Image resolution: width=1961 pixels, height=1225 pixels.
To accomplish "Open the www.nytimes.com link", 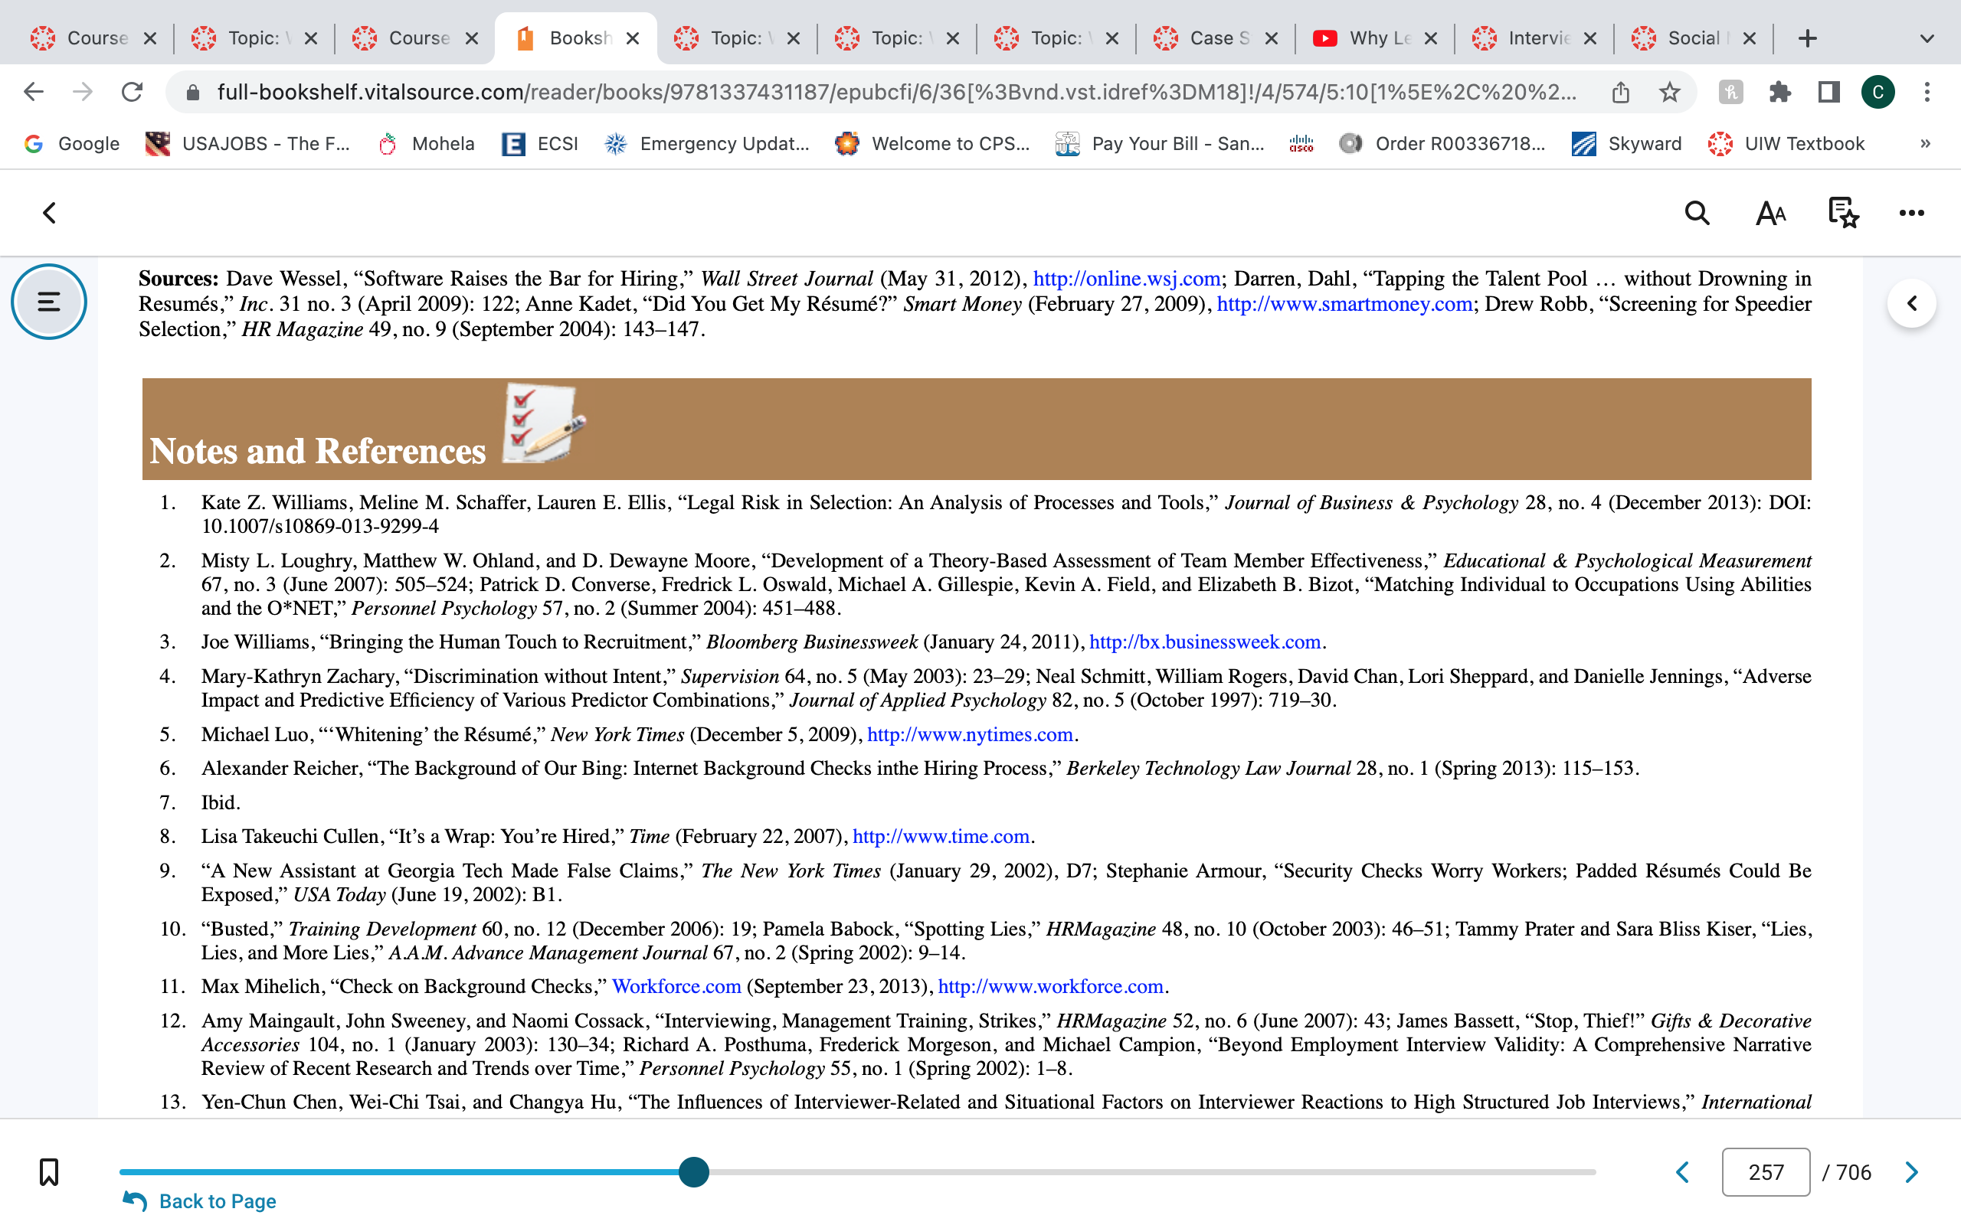I will click(x=970, y=734).
